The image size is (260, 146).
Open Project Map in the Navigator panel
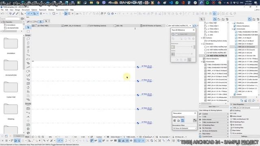click(215, 19)
